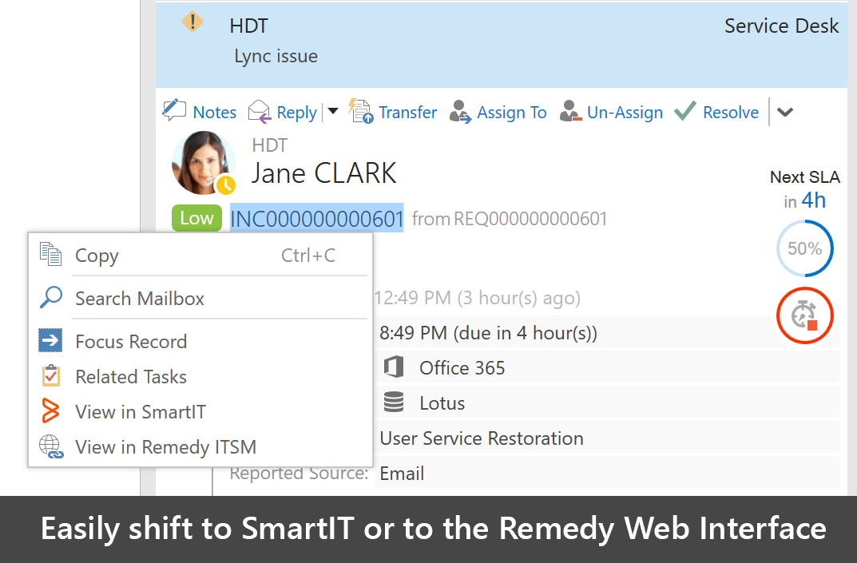Select Copy from the context menu
The height and width of the screenshot is (563, 857).
pos(97,256)
